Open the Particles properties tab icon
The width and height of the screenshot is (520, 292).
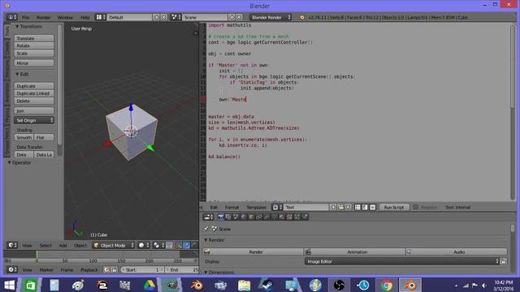[x=297, y=217]
